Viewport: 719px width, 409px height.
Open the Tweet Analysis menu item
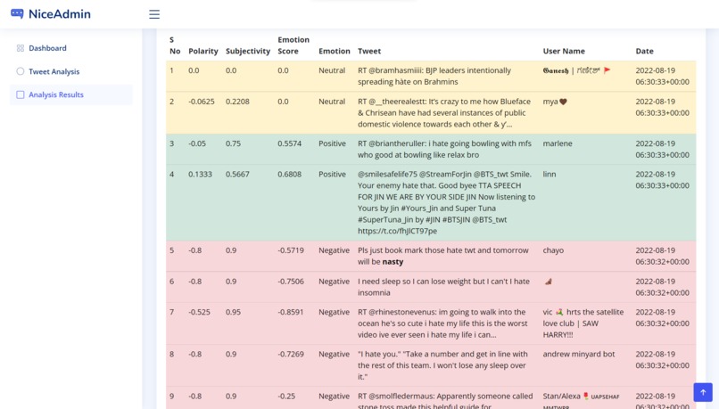pyautogui.click(x=71, y=71)
